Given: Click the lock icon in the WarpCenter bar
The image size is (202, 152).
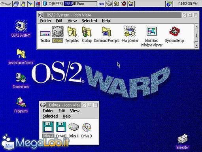Looking at the screenshot, I should pos(23,4).
